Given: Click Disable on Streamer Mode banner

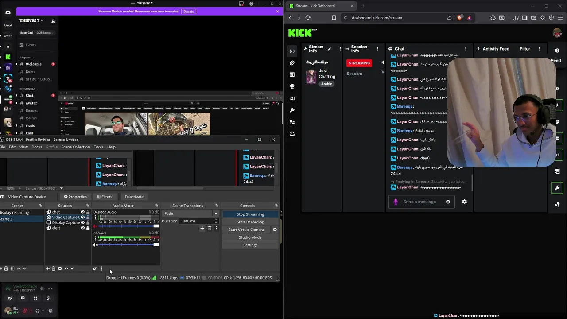Looking at the screenshot, I should 189,12.
